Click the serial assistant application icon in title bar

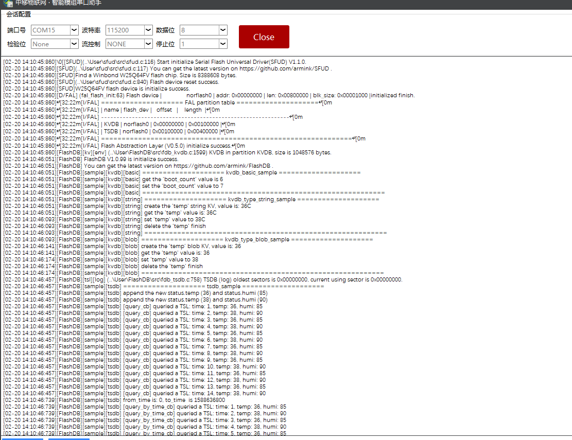coord(7,4)
